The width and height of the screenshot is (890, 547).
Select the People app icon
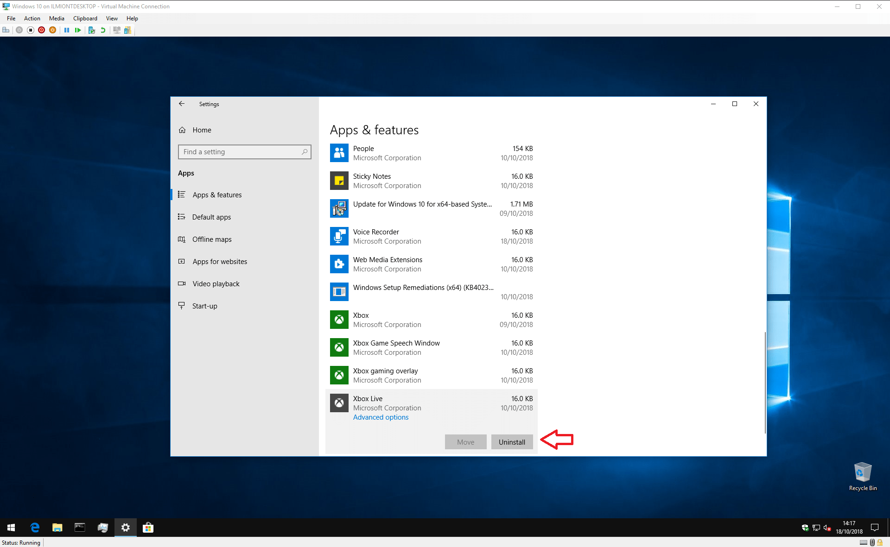[339, 153]
